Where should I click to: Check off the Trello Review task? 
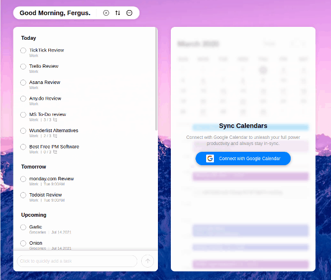(23, 67)
